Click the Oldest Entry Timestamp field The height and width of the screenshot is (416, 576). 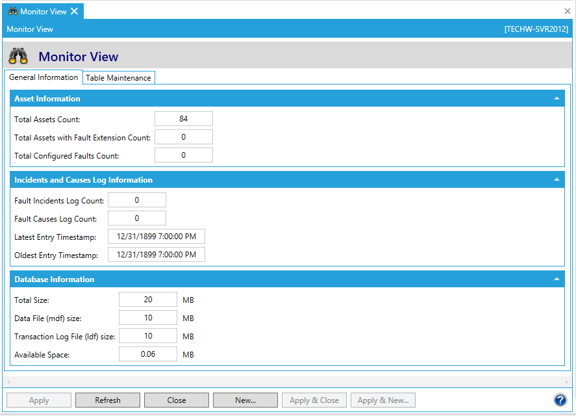[157, 255]
